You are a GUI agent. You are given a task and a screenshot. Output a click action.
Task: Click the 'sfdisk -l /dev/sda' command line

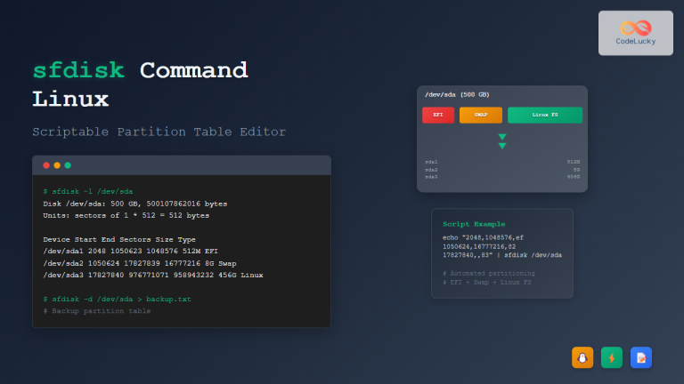(88, 191)
